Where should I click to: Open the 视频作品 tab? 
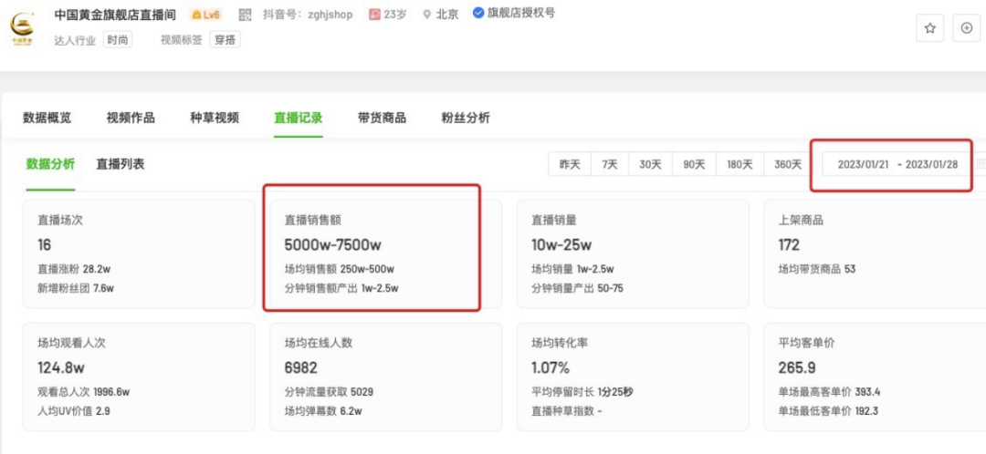coord(131,118)
